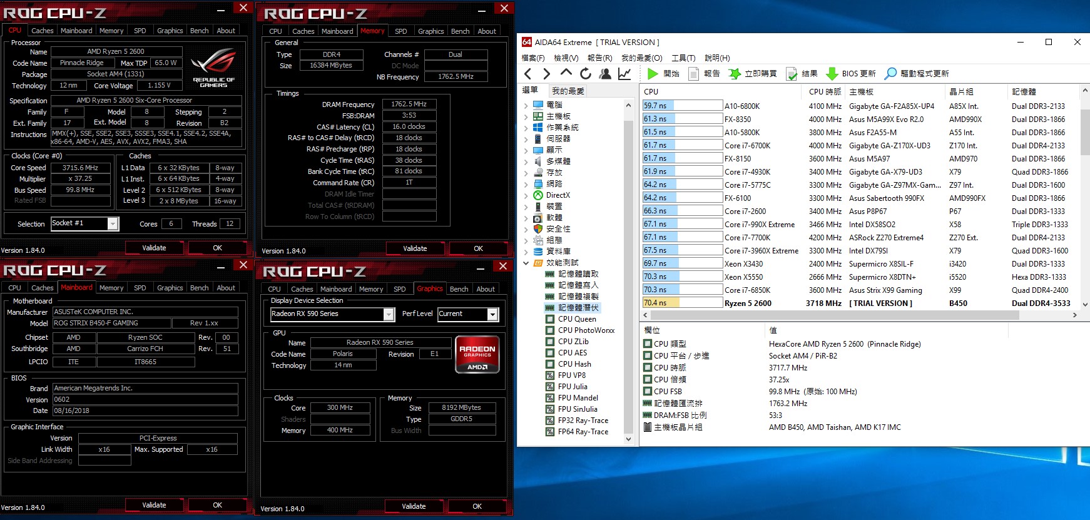
Task: Open 工具(T) menu in AIDA64
Action: pyautogui.click(x=683, y=58)
